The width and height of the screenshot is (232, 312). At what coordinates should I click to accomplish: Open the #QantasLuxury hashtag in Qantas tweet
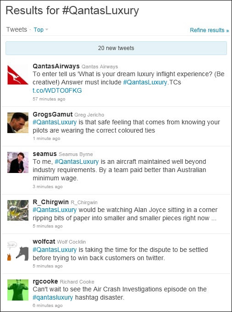pos(145,82)
